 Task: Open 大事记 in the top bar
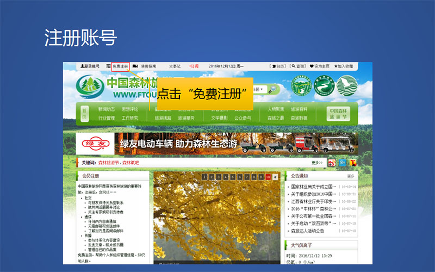click(x=175, y=66)
